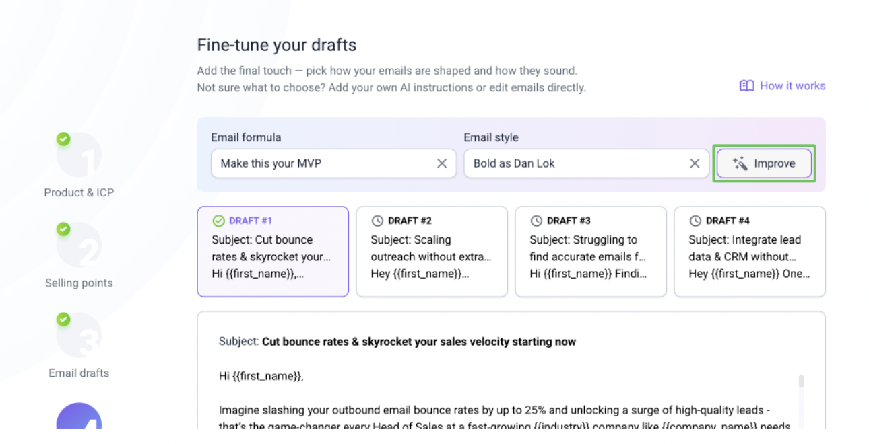Select the Draft #3 card
869x444 pixels.
point(591,252)
